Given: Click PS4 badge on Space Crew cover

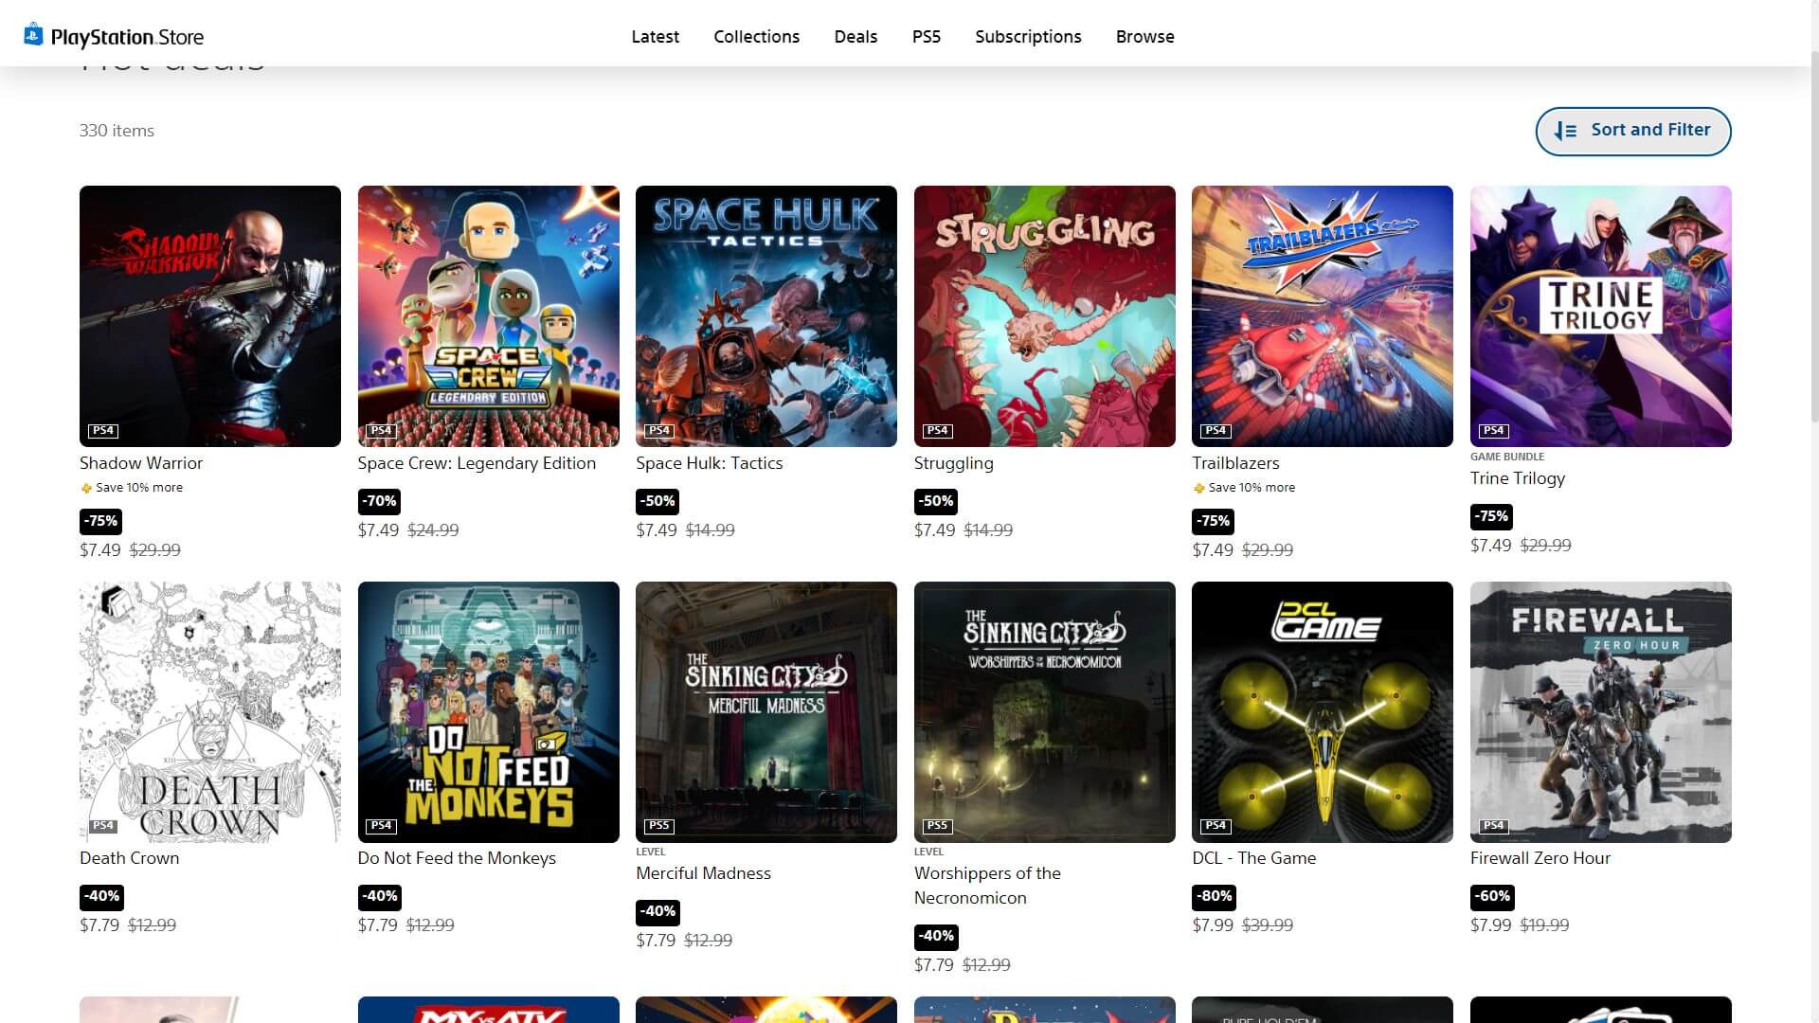Looking at the screenshot, I should (x=381, y=430).
